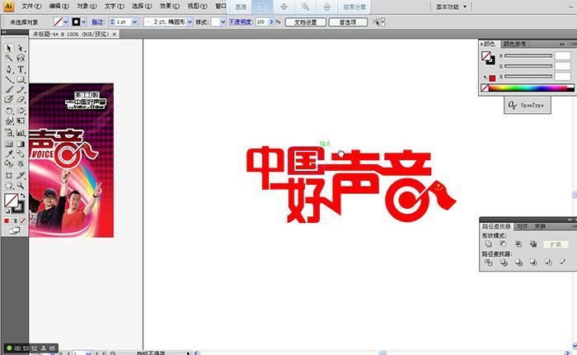Apply Divide pathfinder operation

(488, 262)
